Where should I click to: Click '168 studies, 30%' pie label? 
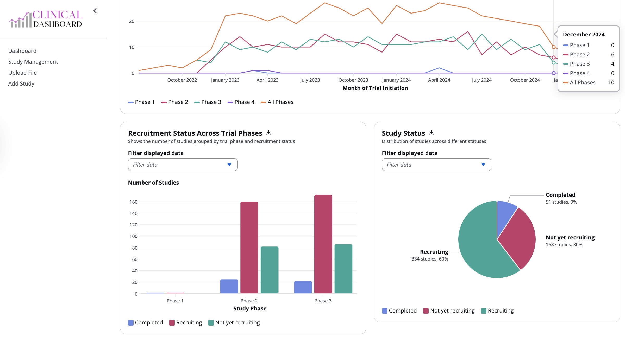[x=564, y=245]
